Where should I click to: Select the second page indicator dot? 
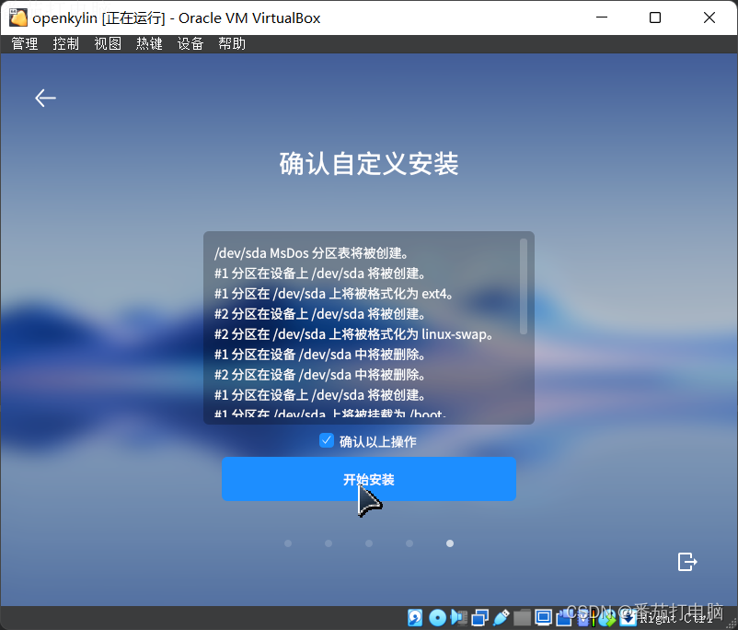pos(329,543)
